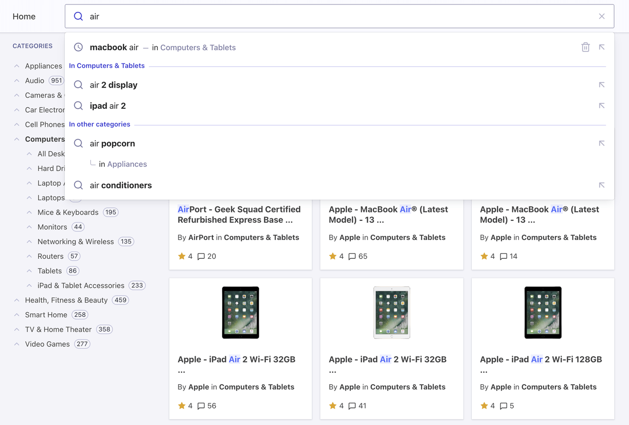Click the clock icon next to 'macbook air'
Screen dimensions: 629x425
[78, 47]
